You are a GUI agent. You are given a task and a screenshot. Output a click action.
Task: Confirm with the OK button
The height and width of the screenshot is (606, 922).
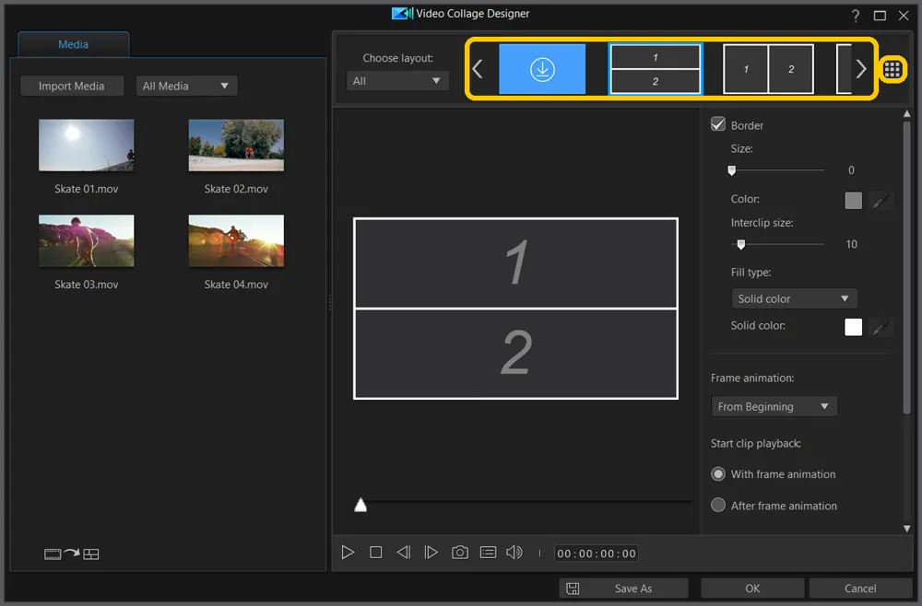[752, 589]
